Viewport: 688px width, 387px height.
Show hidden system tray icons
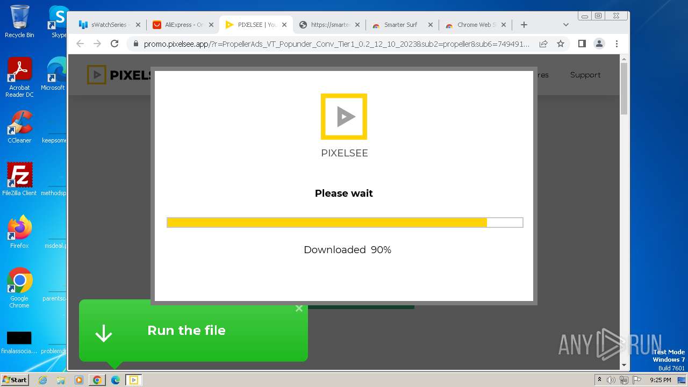click(x=599, y=380)
